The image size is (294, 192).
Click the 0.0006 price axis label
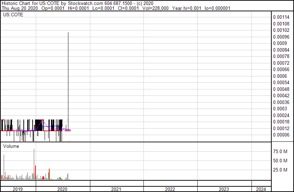pos(280,76)
